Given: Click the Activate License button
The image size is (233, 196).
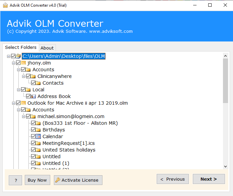Looking at the screenshot, I should tap(78, 180).
